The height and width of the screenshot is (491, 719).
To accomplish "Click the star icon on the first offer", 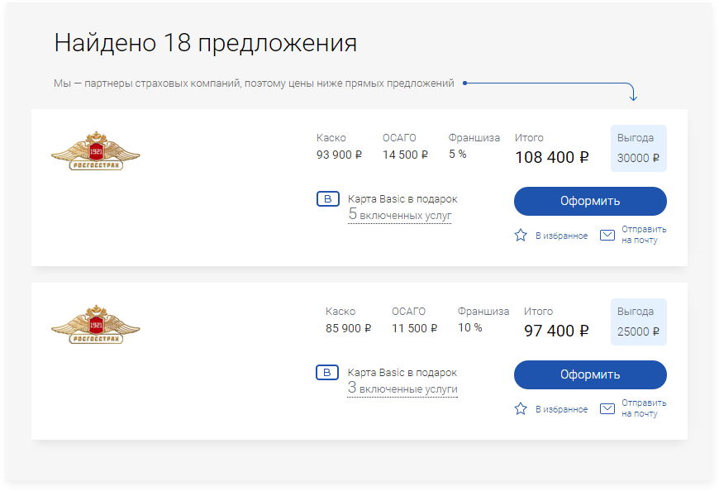I will [x=521, y=235].
